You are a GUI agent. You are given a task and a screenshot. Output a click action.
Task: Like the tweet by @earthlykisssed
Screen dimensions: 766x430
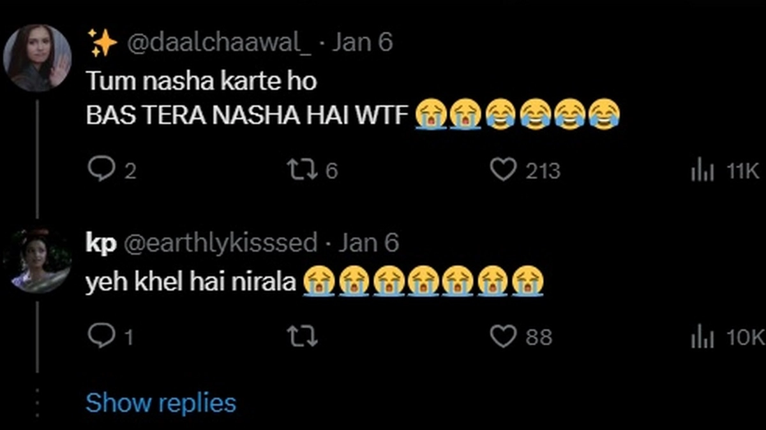(503, 336)
